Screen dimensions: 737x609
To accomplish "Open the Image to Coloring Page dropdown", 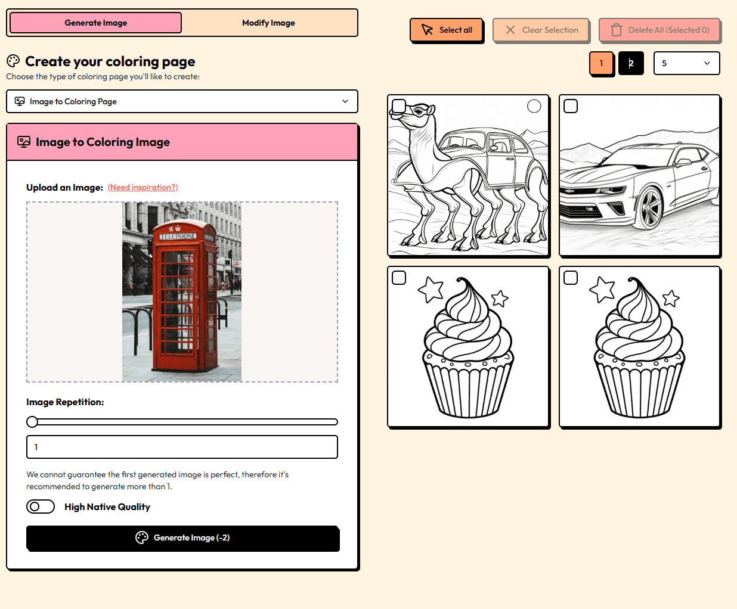I will 182,101.
